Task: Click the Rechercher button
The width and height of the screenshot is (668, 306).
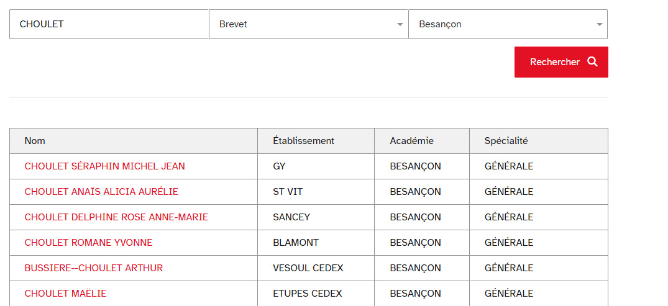Action: (561, 62)
